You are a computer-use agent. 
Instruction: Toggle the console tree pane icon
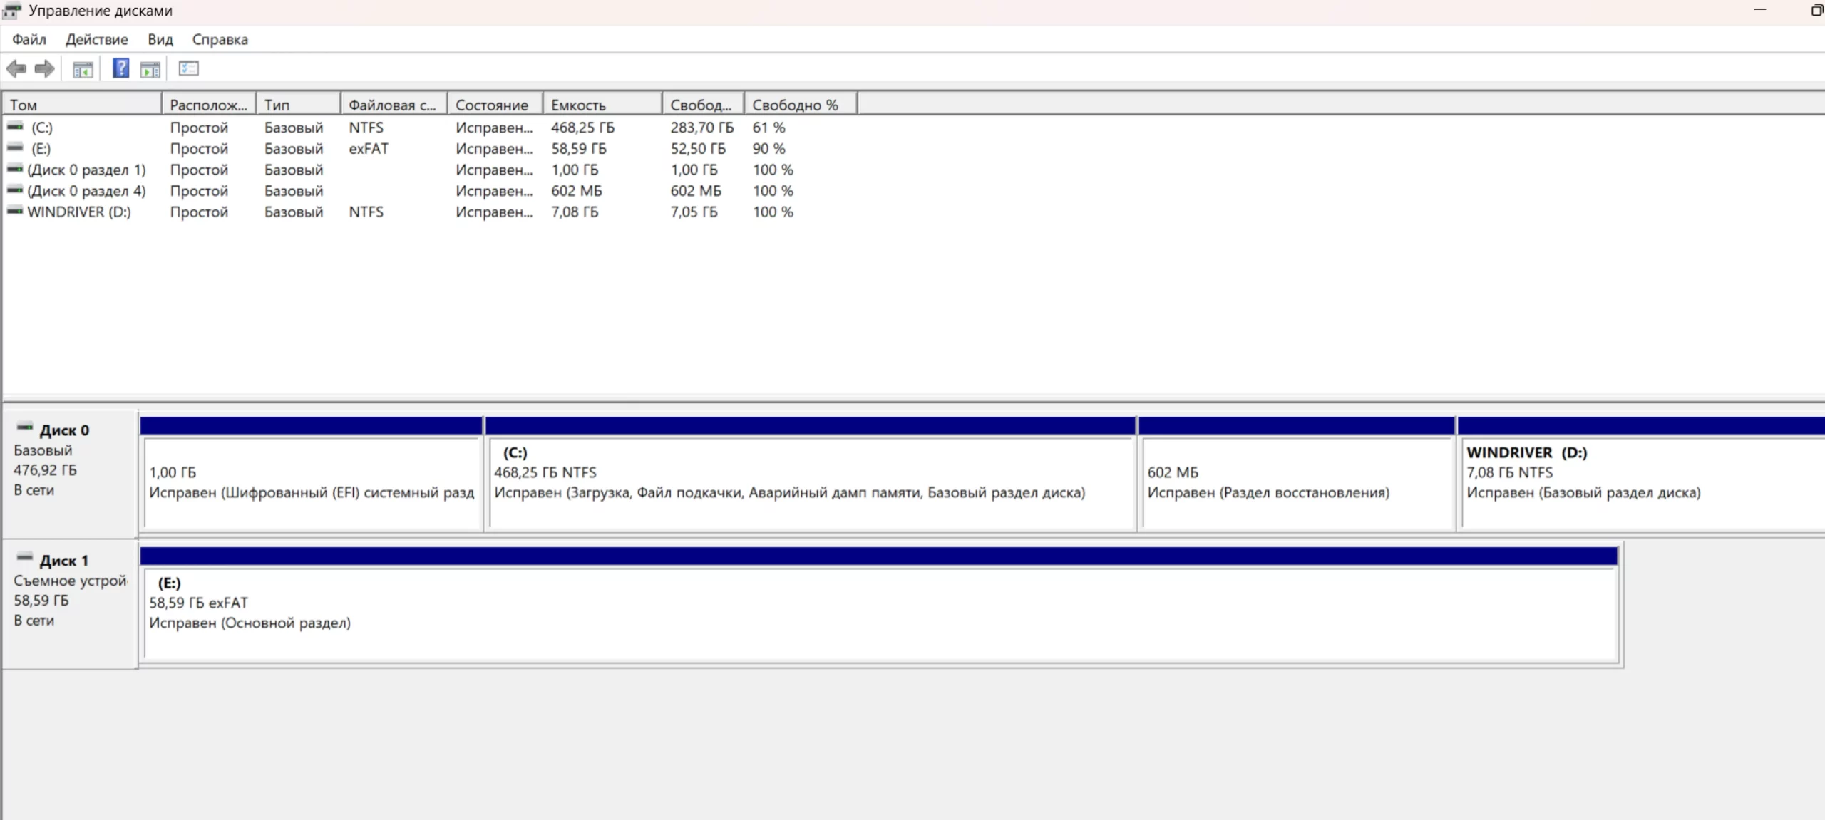tap(83, 69)
